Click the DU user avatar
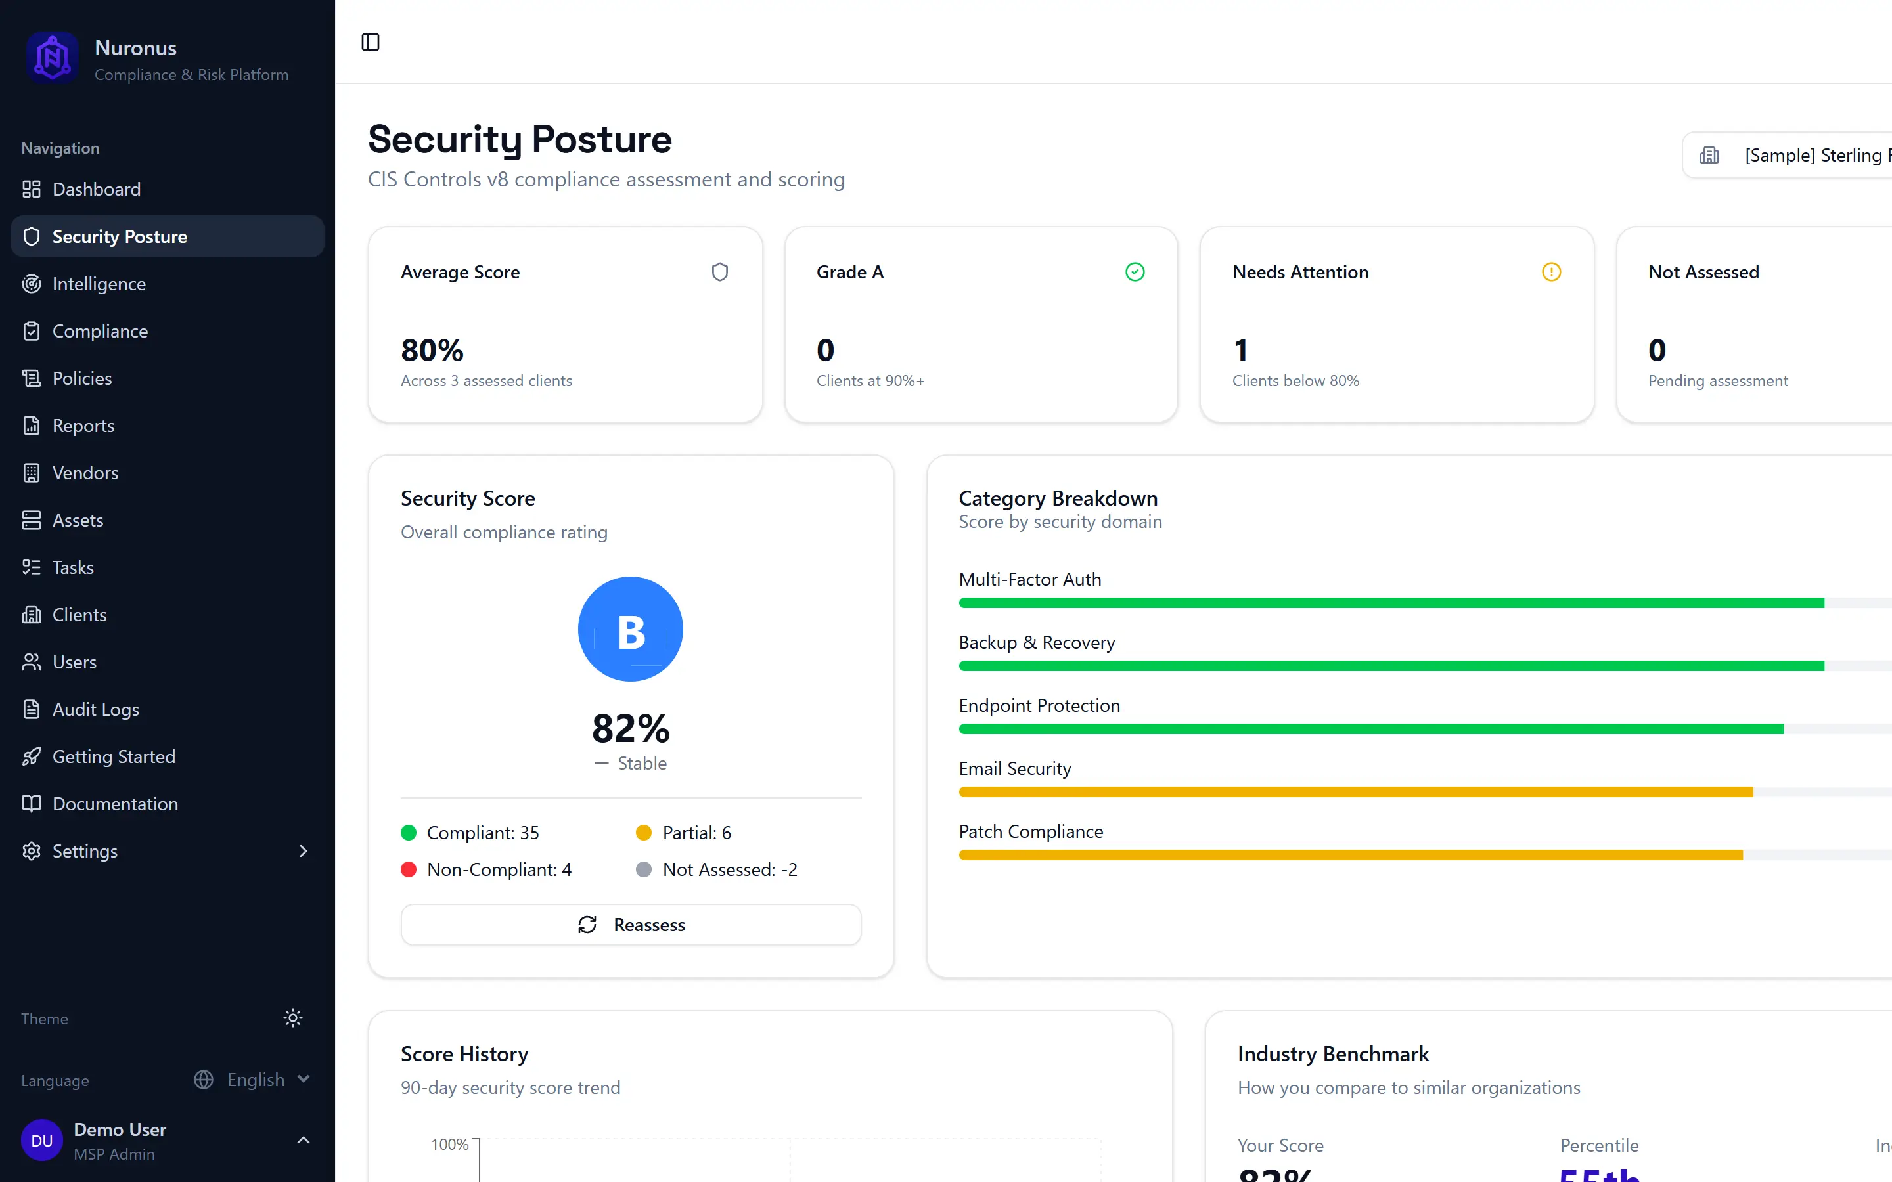The image size is (1892, 1182). [x=42, y=1141]
